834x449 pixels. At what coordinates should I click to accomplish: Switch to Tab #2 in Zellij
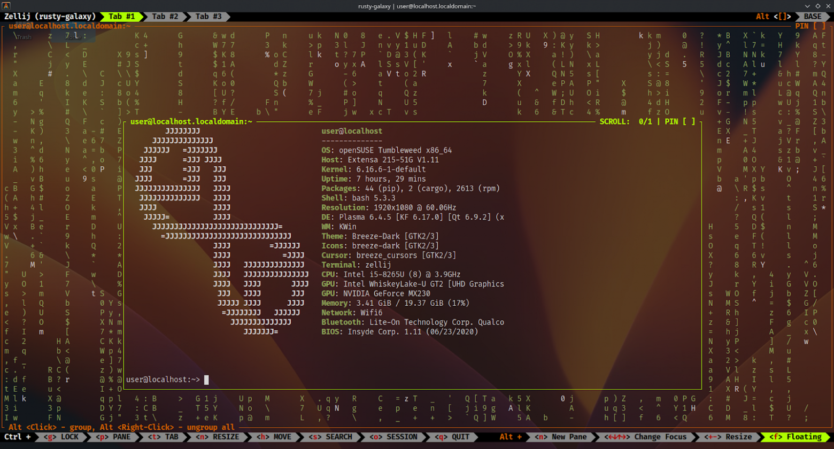tap(165, 17)
